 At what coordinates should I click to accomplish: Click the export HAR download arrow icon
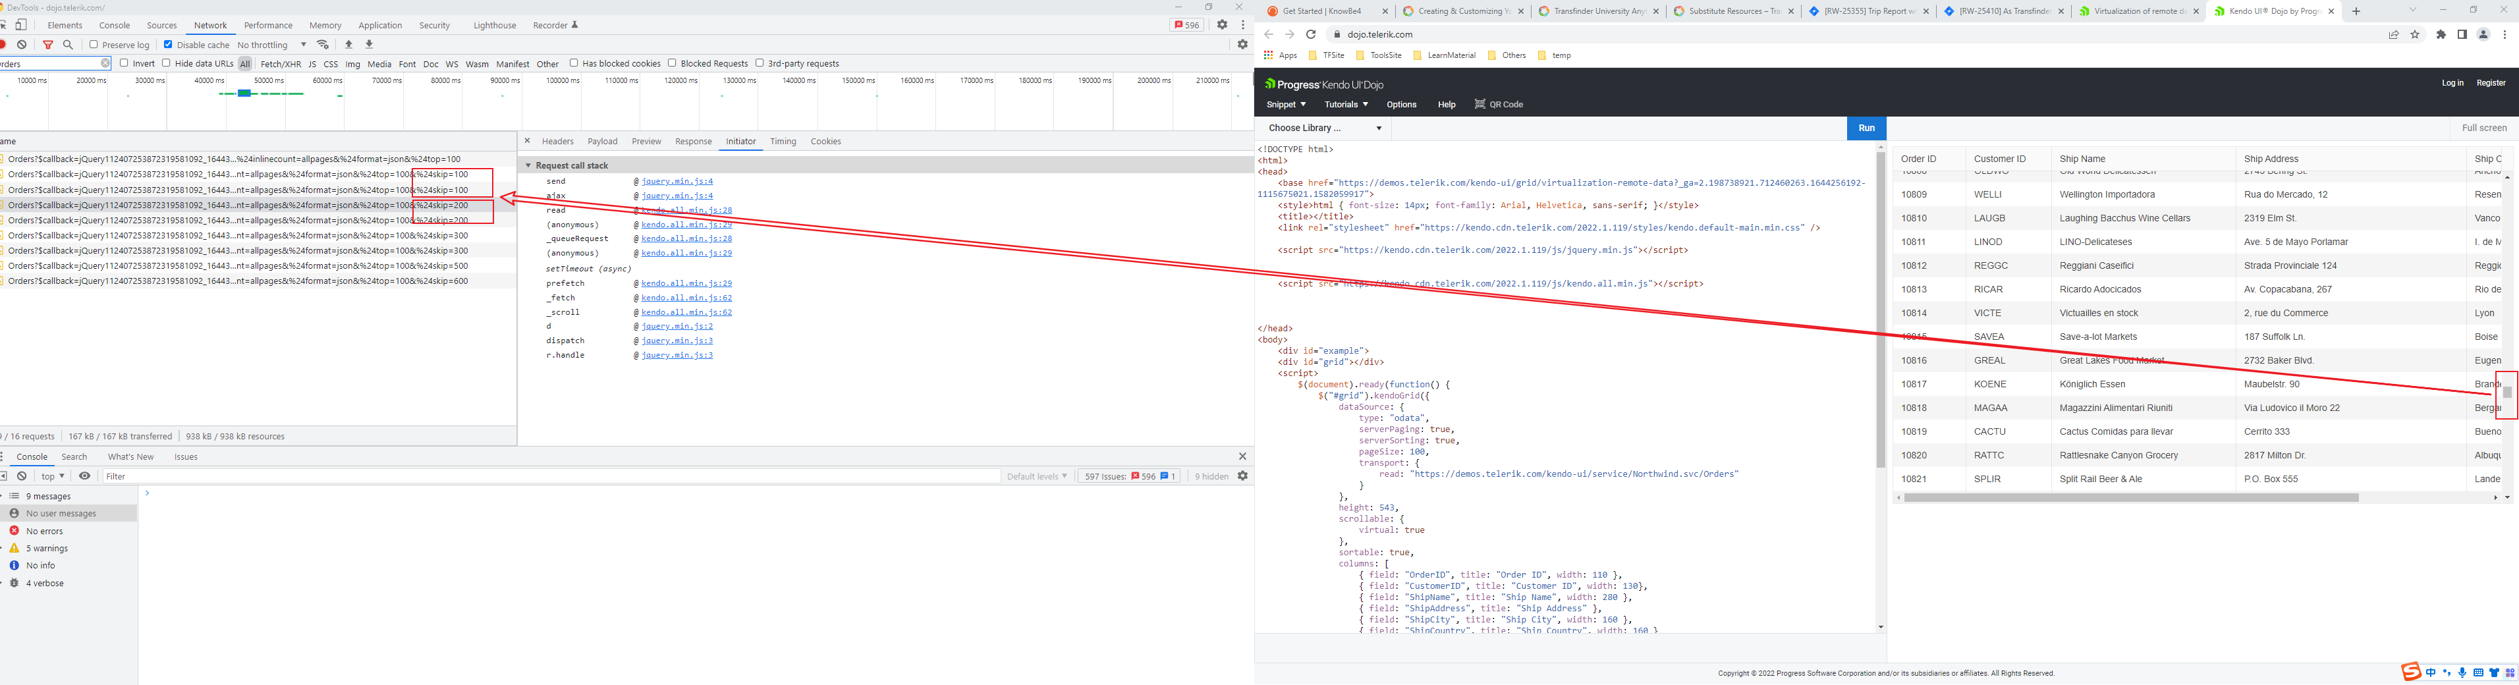[370, 45]
